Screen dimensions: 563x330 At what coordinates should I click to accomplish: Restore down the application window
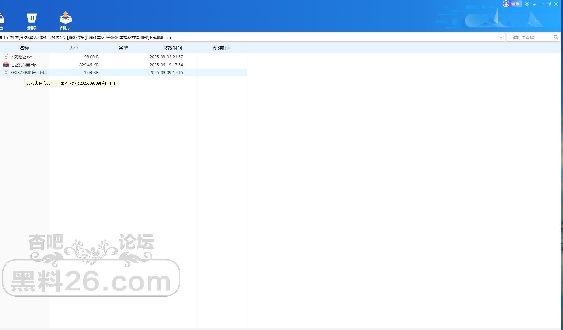[x=549, y=4]
